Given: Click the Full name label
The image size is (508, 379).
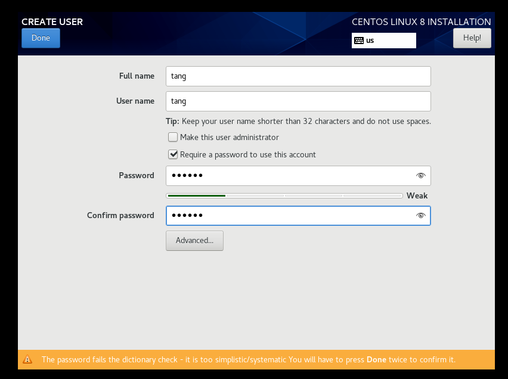Looking at the screenshot, I should 137,76.
